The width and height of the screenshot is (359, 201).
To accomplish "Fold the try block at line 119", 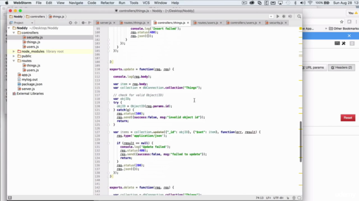I will 108,103.
